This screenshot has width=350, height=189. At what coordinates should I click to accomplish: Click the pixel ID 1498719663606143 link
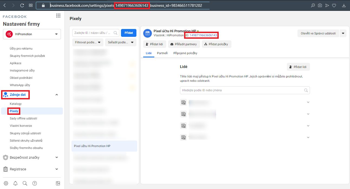[x=203, y=35]
